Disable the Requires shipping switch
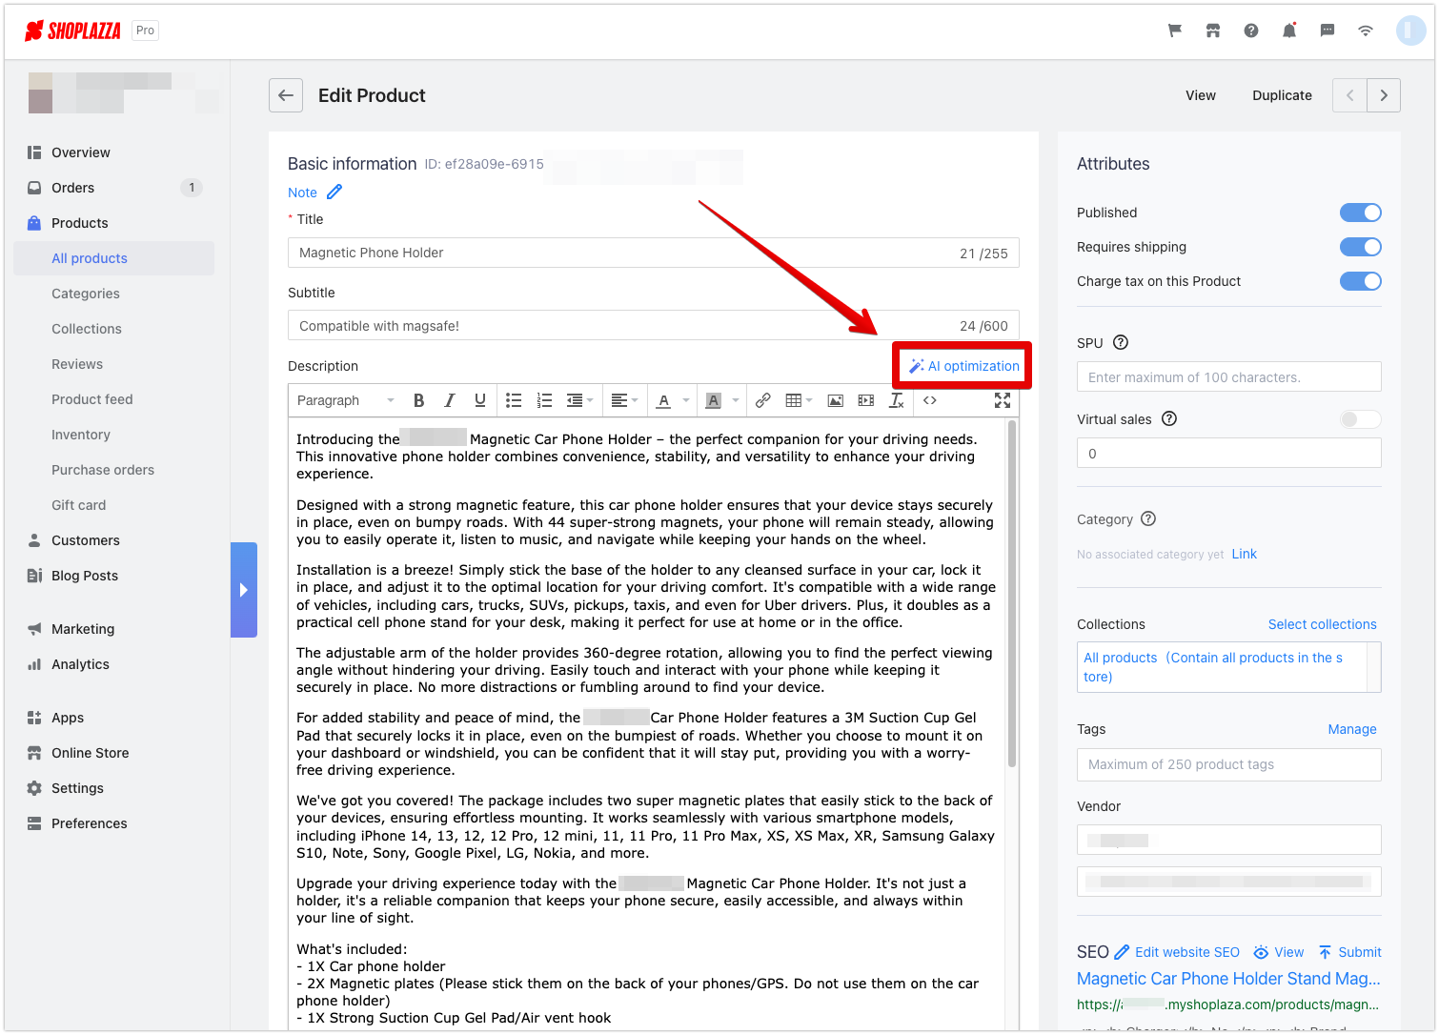 click(1360, 247)
